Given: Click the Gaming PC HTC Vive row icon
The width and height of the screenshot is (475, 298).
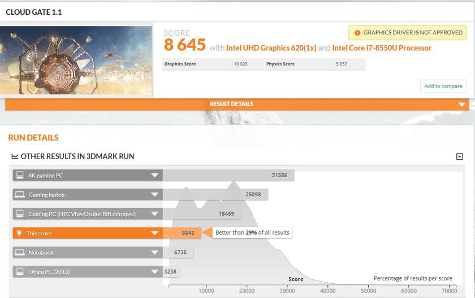Looking at the screenshot, I should 20,214.
